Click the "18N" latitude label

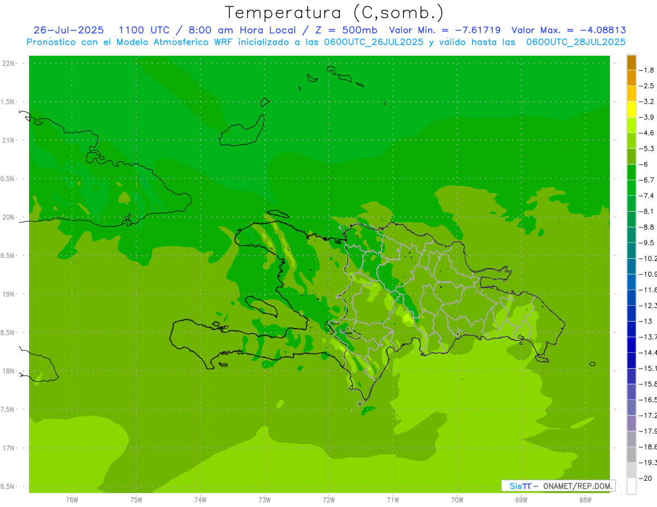tap(9, 371)
